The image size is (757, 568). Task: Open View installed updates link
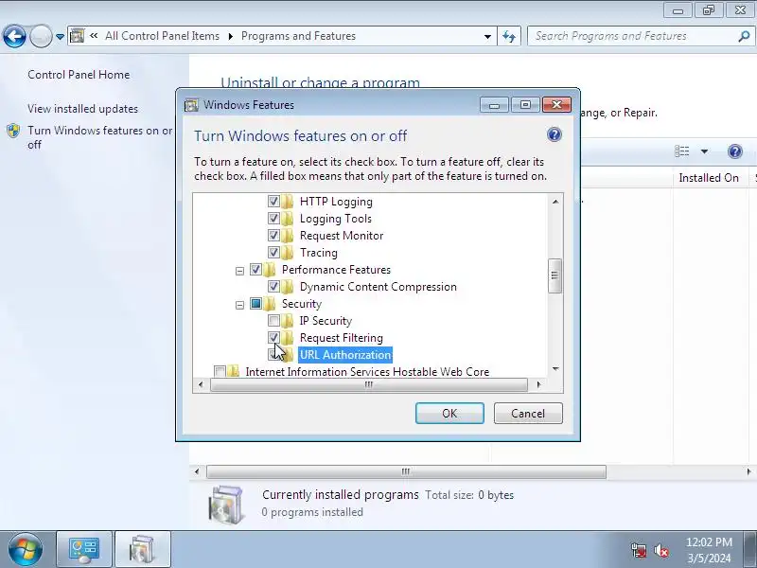tap(82, 109)
